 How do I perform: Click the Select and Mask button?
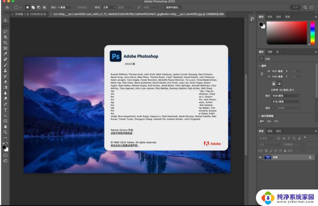point(173,7)
